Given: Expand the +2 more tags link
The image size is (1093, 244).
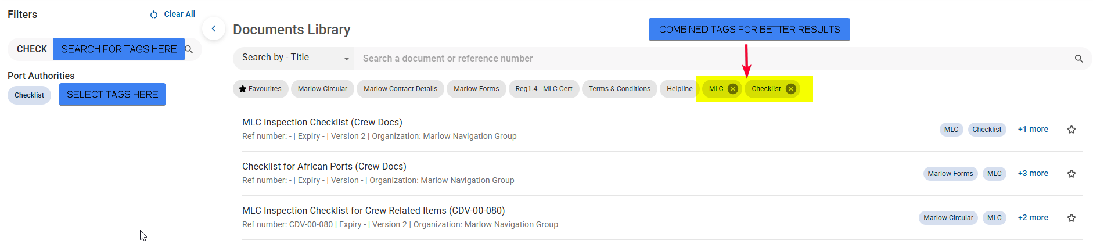Looking at the screenshot, I should click(x=1033, y=218).
